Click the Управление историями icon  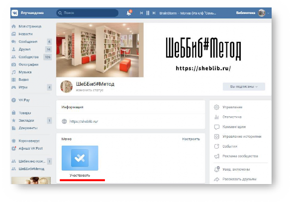(216, 137)
